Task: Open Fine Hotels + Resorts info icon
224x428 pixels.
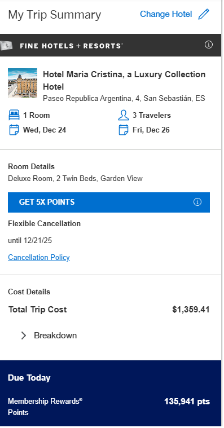Action: [x=209, y=45]
